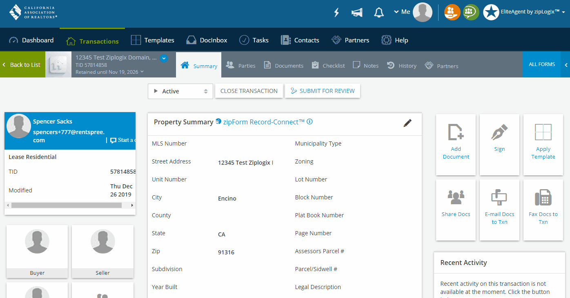Switch to the transaction Partners tab
The width and height of the screenshot is (570, 298).
[441, 65]
